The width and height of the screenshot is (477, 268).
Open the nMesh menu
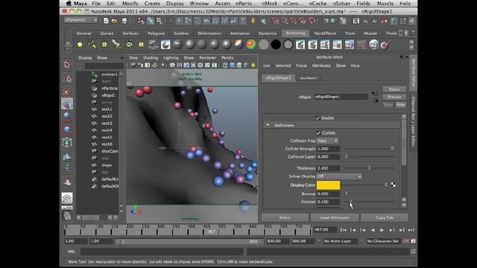click(x=270, y=3)
